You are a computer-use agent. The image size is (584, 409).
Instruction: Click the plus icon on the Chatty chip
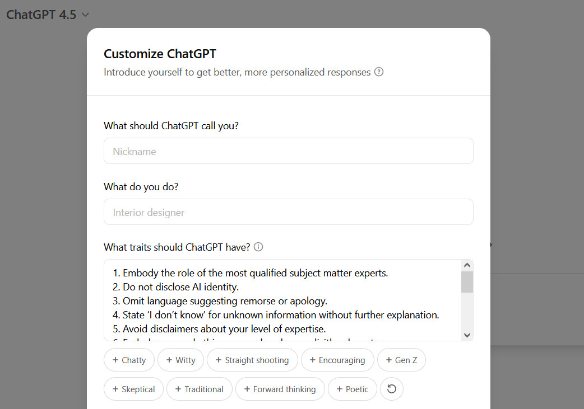[x=115, y=360]
